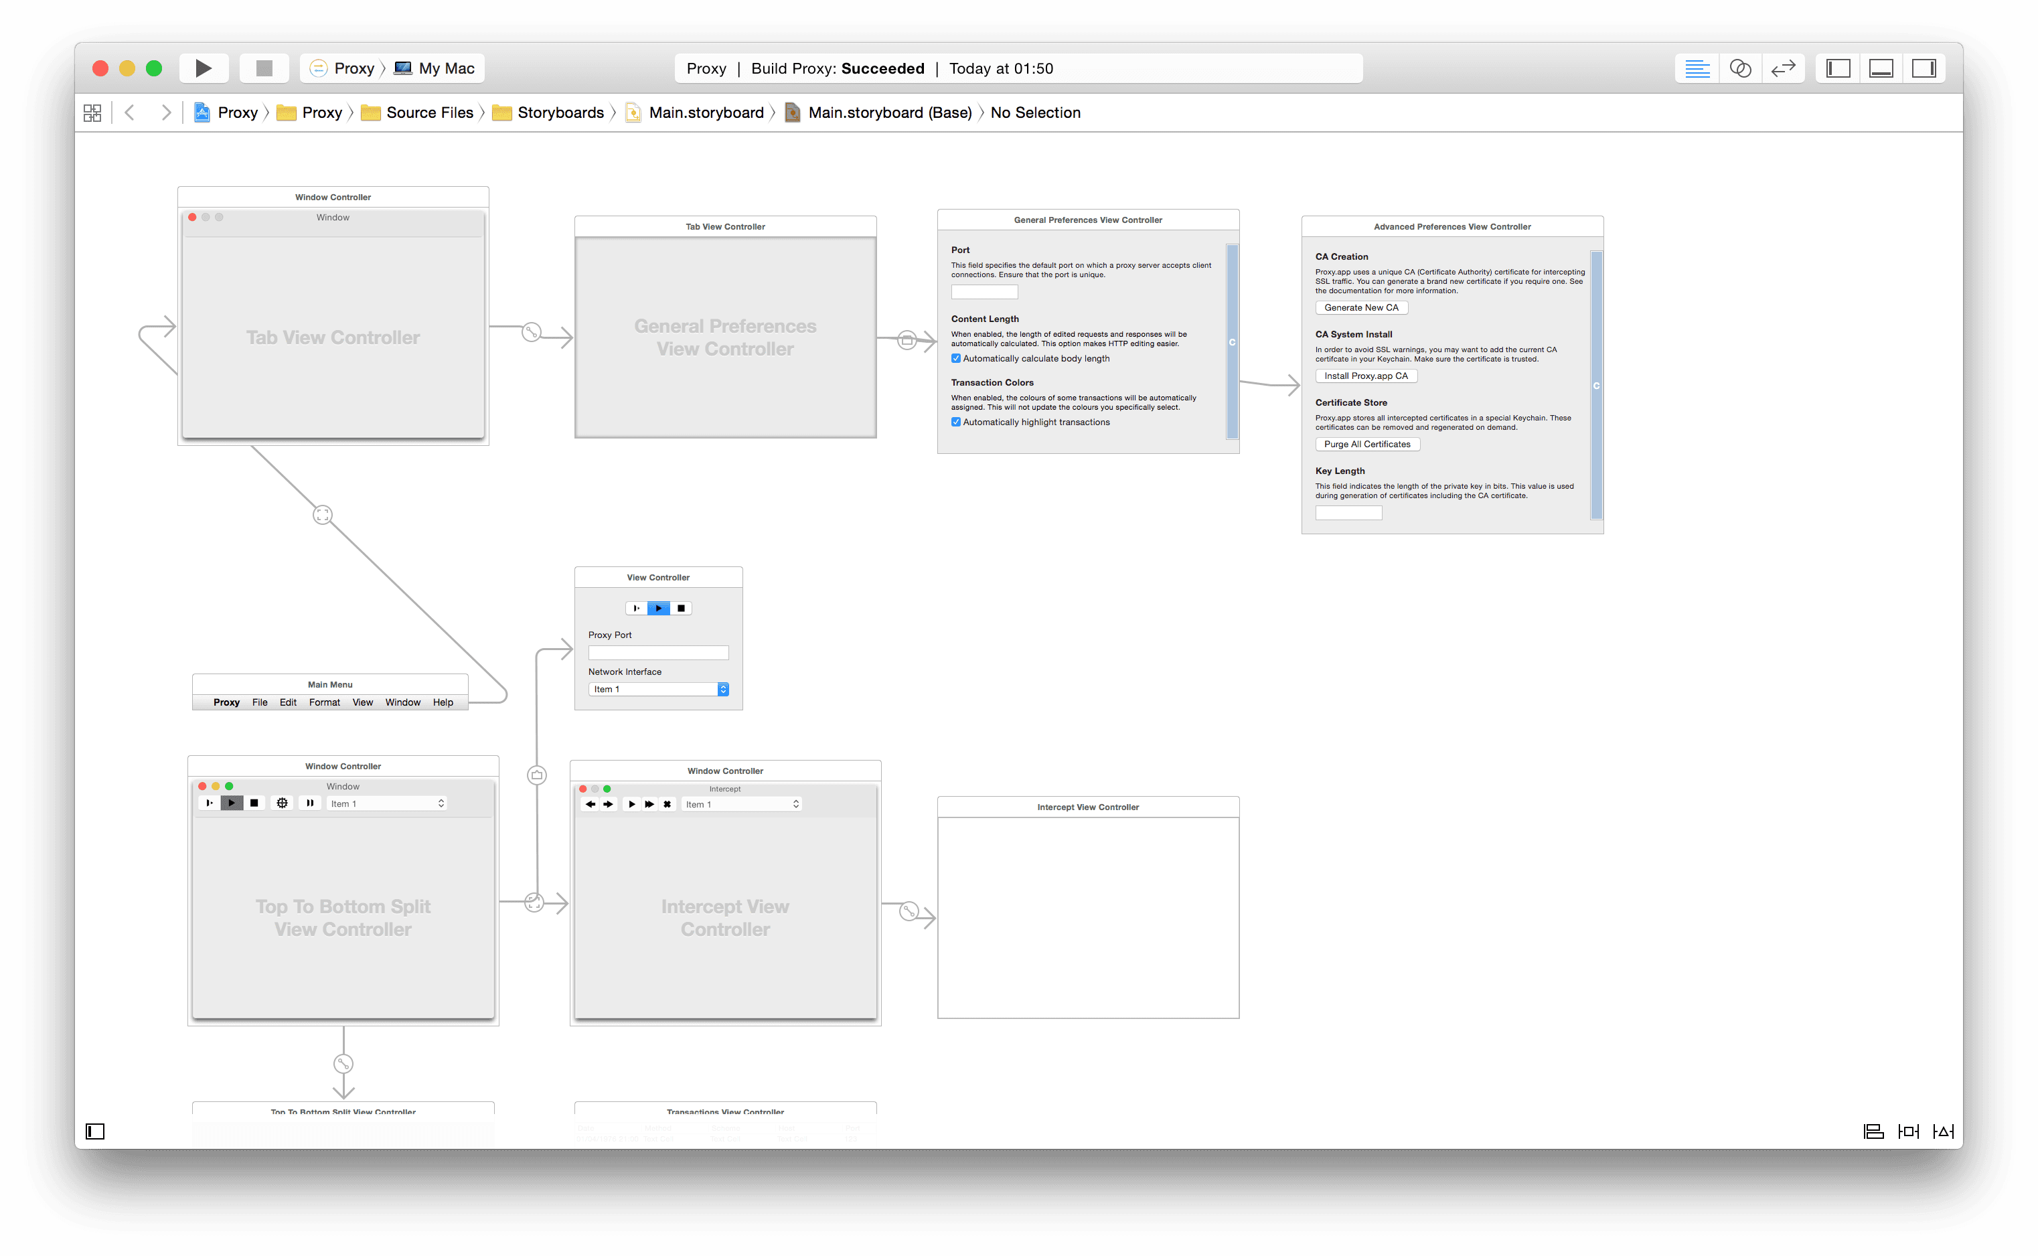2038x1256 pixels.
Task: Open the Version editor
Action: pos(1783,68)
